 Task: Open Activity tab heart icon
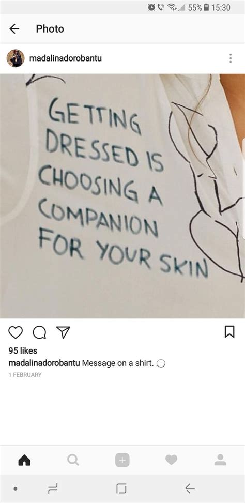(x=171, y=460)
